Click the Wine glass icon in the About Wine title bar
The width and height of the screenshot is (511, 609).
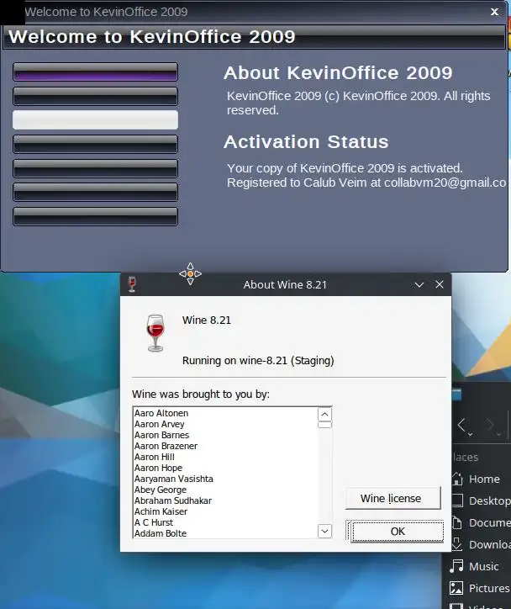(x=132, y=284)
